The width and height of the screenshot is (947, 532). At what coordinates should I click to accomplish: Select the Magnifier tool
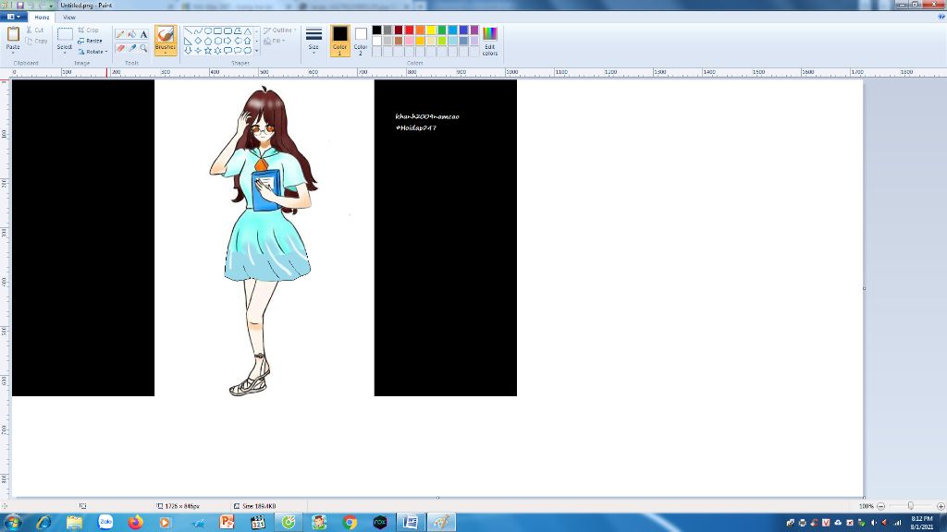coord(143,48)
